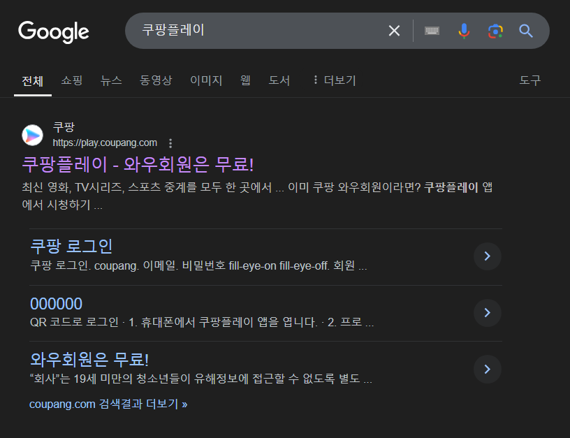Expand the chevron for 와우회원은 무료!

488,370
